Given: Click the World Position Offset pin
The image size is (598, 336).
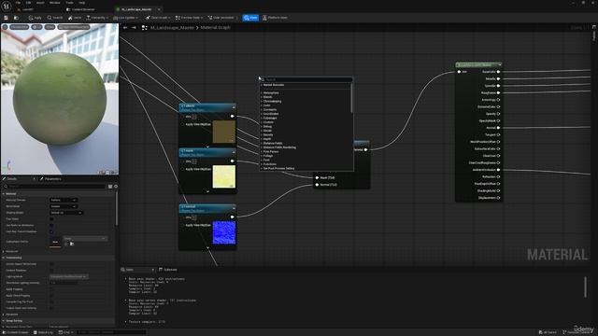Looking at the screenshot, I should point(498,142).
